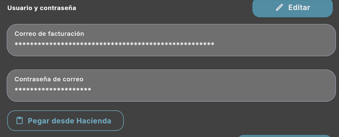Click the word Hacienda in the outlined button
This screenshot has height=137, width=339.
click(x=94, y=121)
